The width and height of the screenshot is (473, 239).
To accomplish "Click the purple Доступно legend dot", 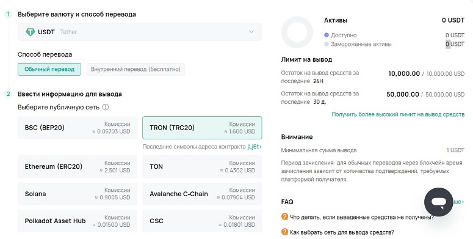I will pos(326,35).
